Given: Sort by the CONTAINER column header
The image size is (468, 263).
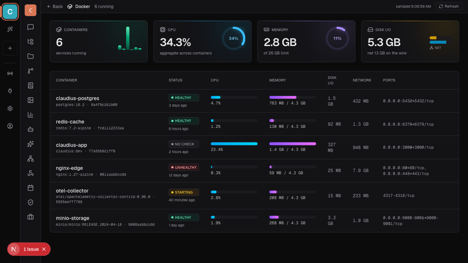Looking at the screenshot, I should pos(67,80).
